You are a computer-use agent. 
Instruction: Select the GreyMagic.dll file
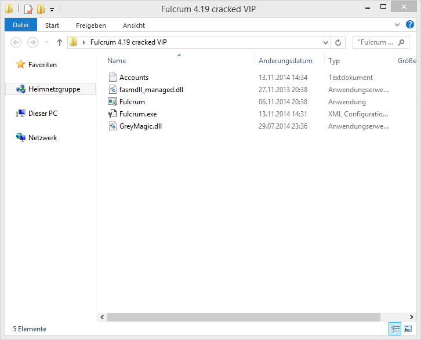pyautogui.click(x=140, y=126)
